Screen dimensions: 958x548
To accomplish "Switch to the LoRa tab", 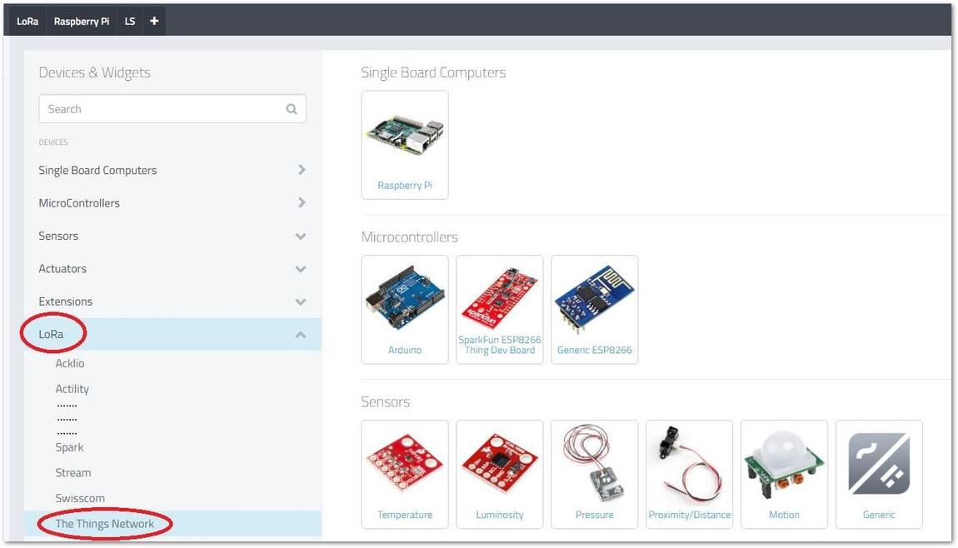I will click(x=27, y=21).
